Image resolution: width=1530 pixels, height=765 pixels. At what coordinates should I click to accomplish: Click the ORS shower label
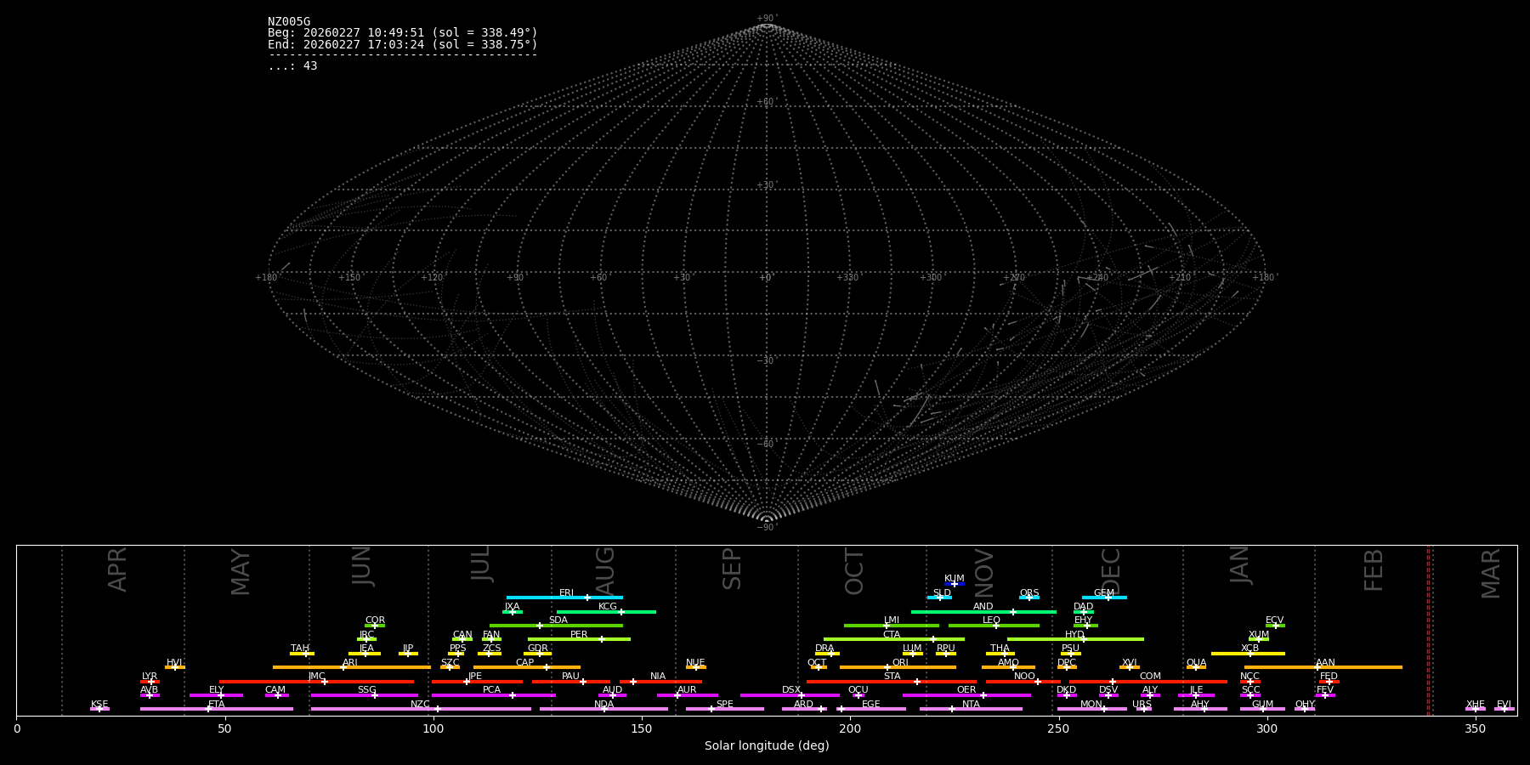coord(1029,593)
